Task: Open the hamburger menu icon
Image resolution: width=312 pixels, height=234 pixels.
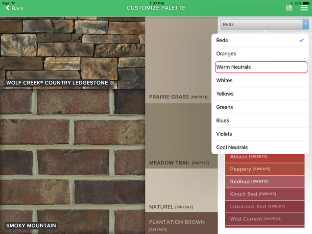Action: coord(304,8)
